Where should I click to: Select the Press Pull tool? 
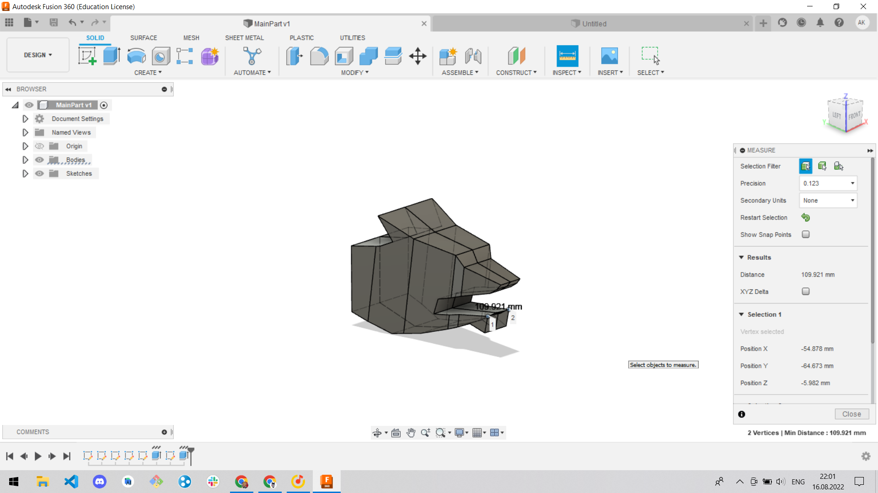coord(294,56)
